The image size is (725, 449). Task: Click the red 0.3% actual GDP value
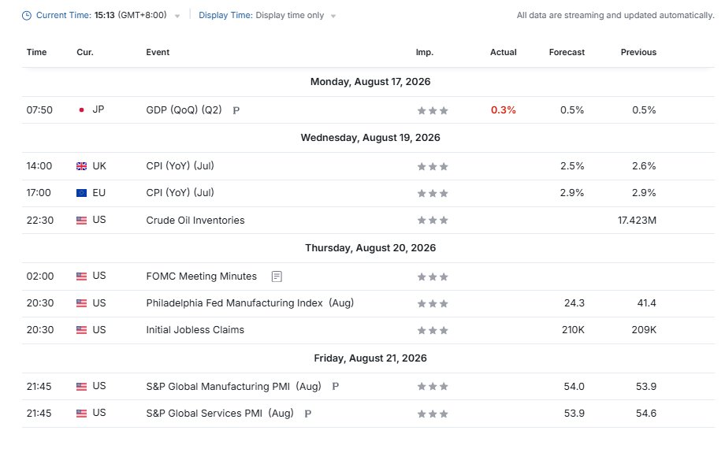coord(503,110)
